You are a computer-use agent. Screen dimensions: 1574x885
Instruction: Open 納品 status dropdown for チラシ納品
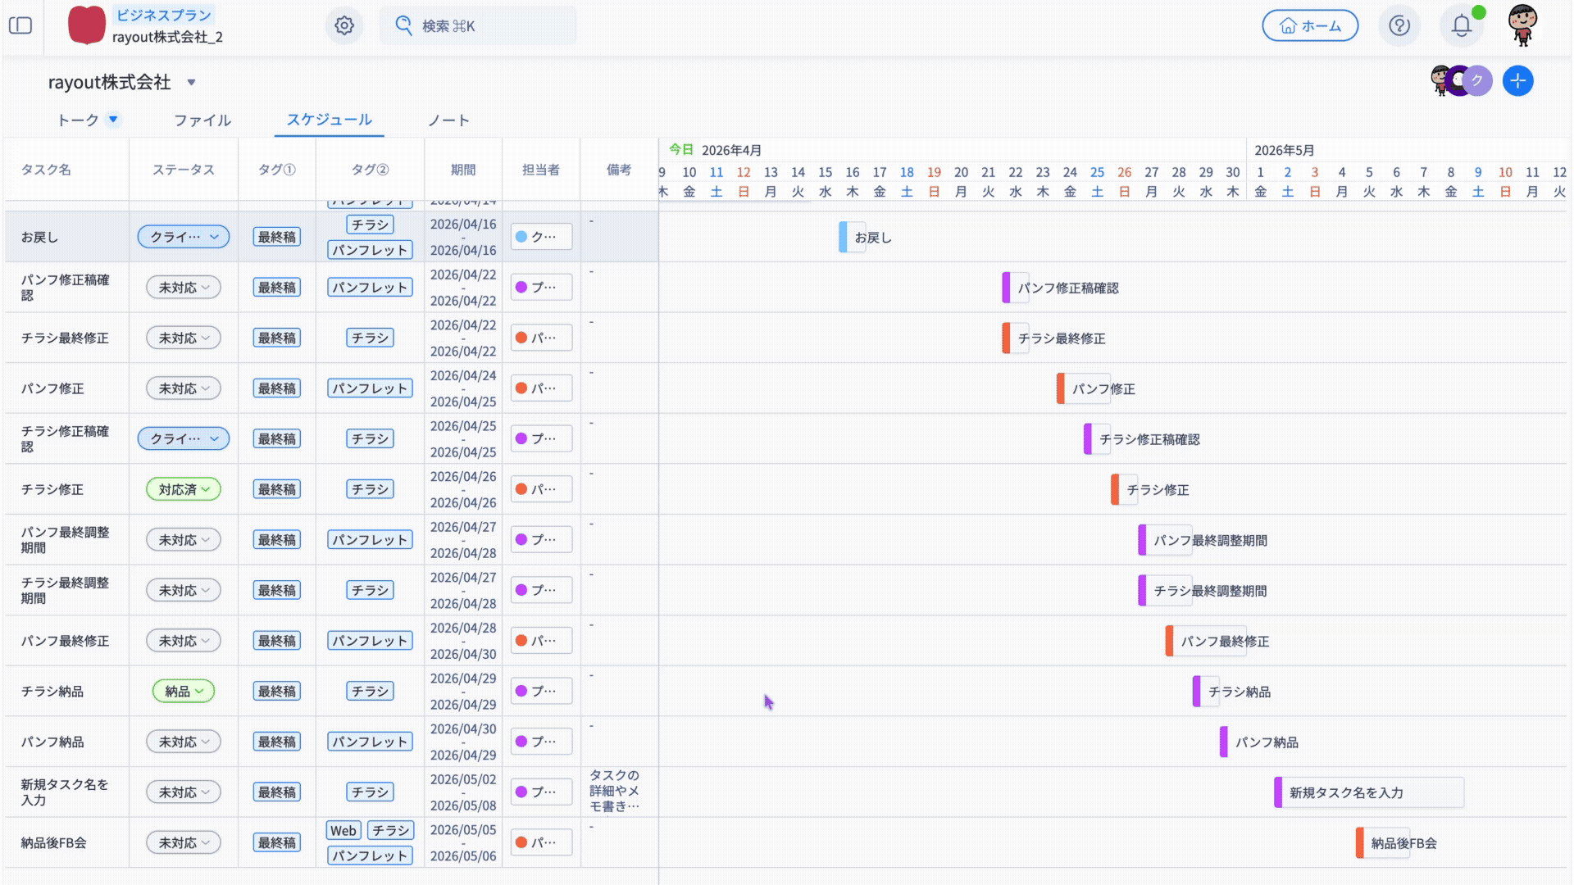point(184,691)
